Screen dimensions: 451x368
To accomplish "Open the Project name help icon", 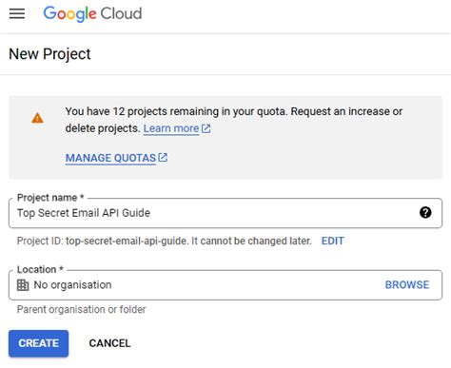I will [x=425, y=212].
